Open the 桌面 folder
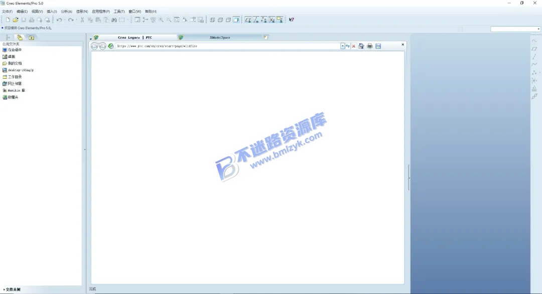 [9, 57]
